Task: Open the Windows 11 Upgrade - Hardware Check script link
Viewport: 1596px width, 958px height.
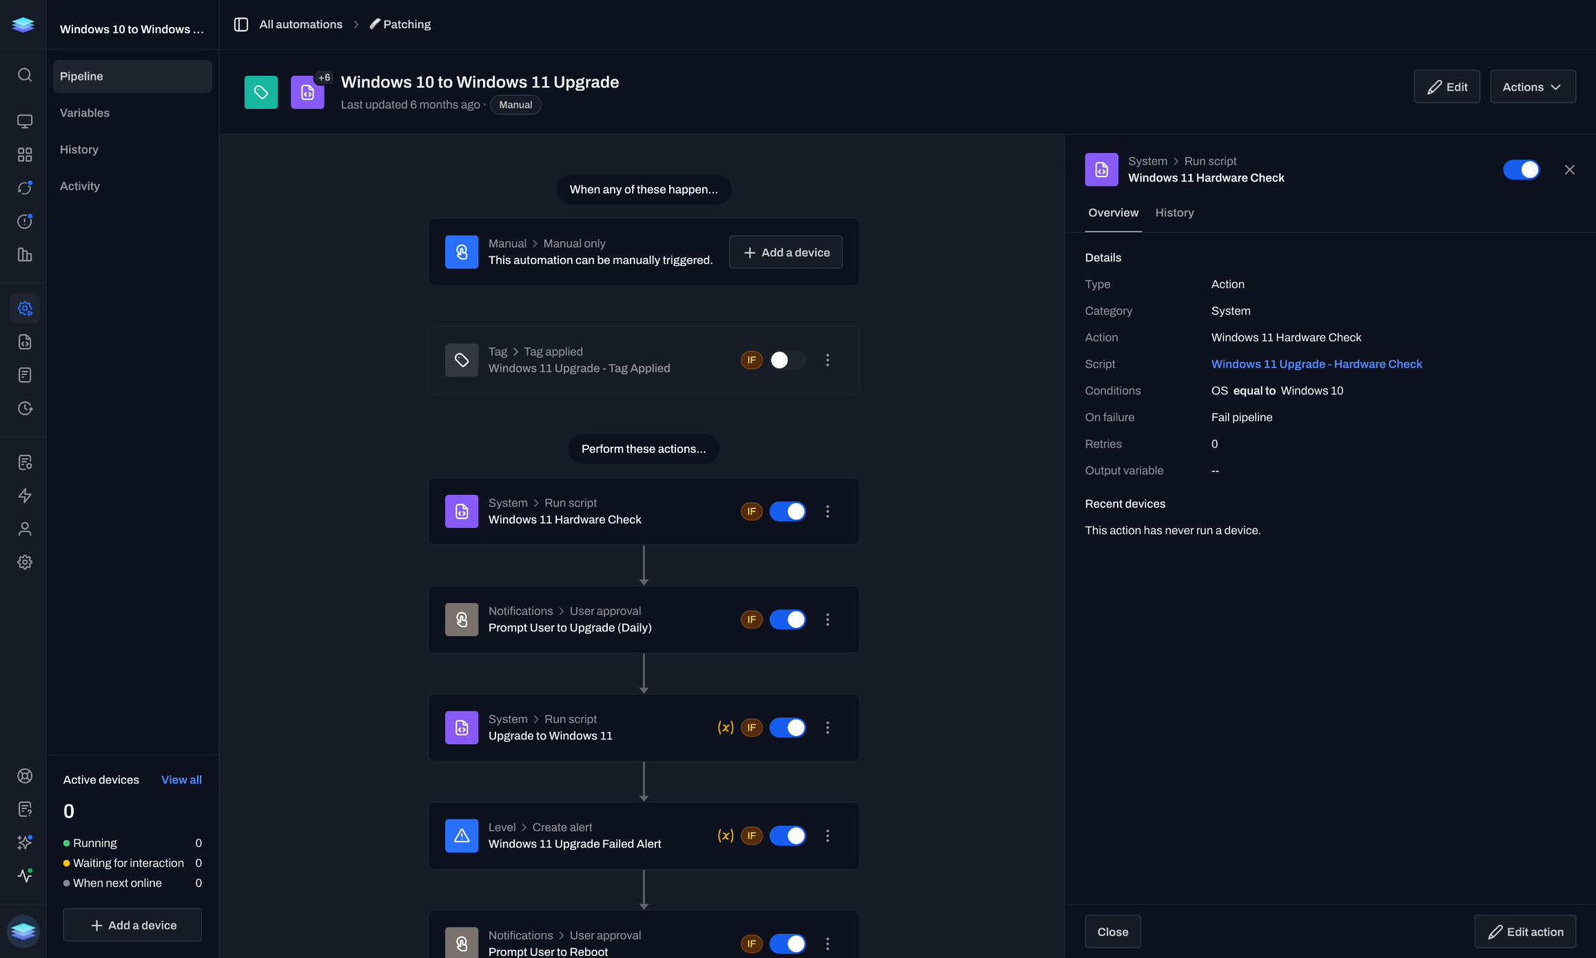Action: (1316, 364)
